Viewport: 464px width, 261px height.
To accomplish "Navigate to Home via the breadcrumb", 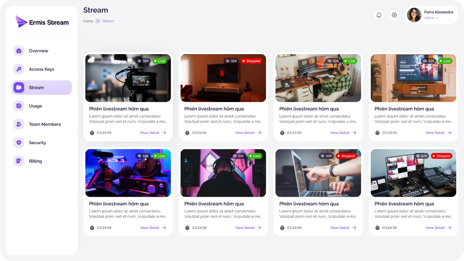I will tap(88, 21).
